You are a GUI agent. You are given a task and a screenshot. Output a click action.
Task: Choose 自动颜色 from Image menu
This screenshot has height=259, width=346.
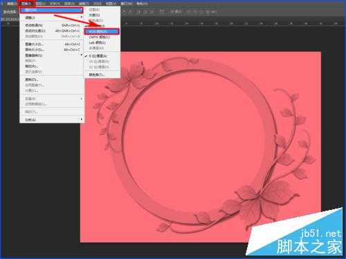(51, 36)
